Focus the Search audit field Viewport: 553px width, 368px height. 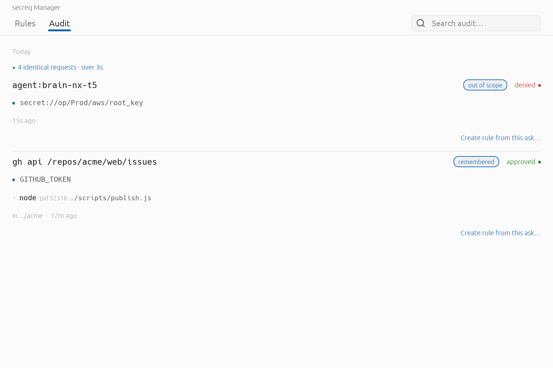click(x=476, y=23)
